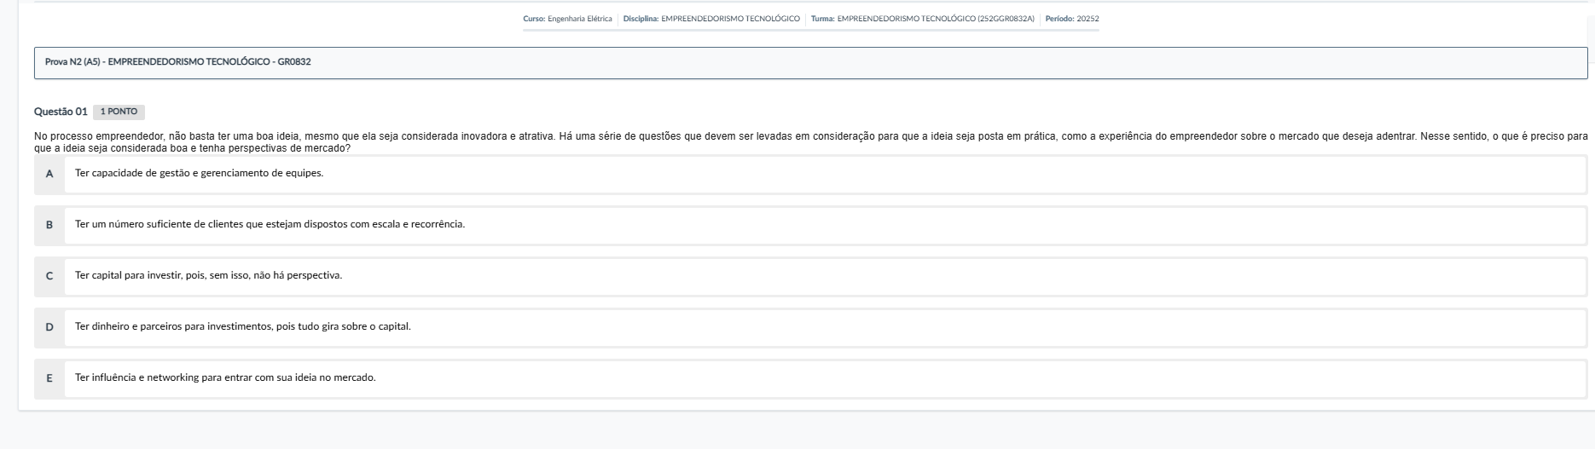Select answer option letter B
Viewport: 1595px width, 449px height.
(x=49, y=225)
